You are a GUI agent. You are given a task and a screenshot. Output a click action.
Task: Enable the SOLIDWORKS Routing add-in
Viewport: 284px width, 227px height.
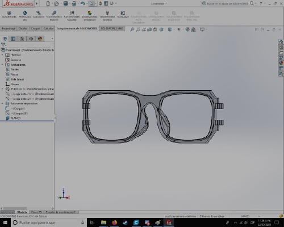pyautogui.click(x=72, y=16)
